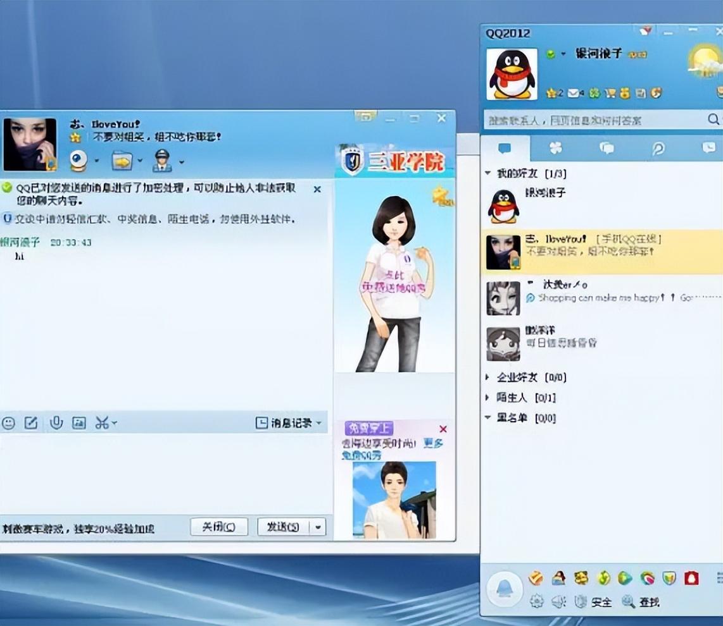Viewport: 723px width, 626px height.
Task: Switch to the microblog tab
Action: tap(658, 149)
